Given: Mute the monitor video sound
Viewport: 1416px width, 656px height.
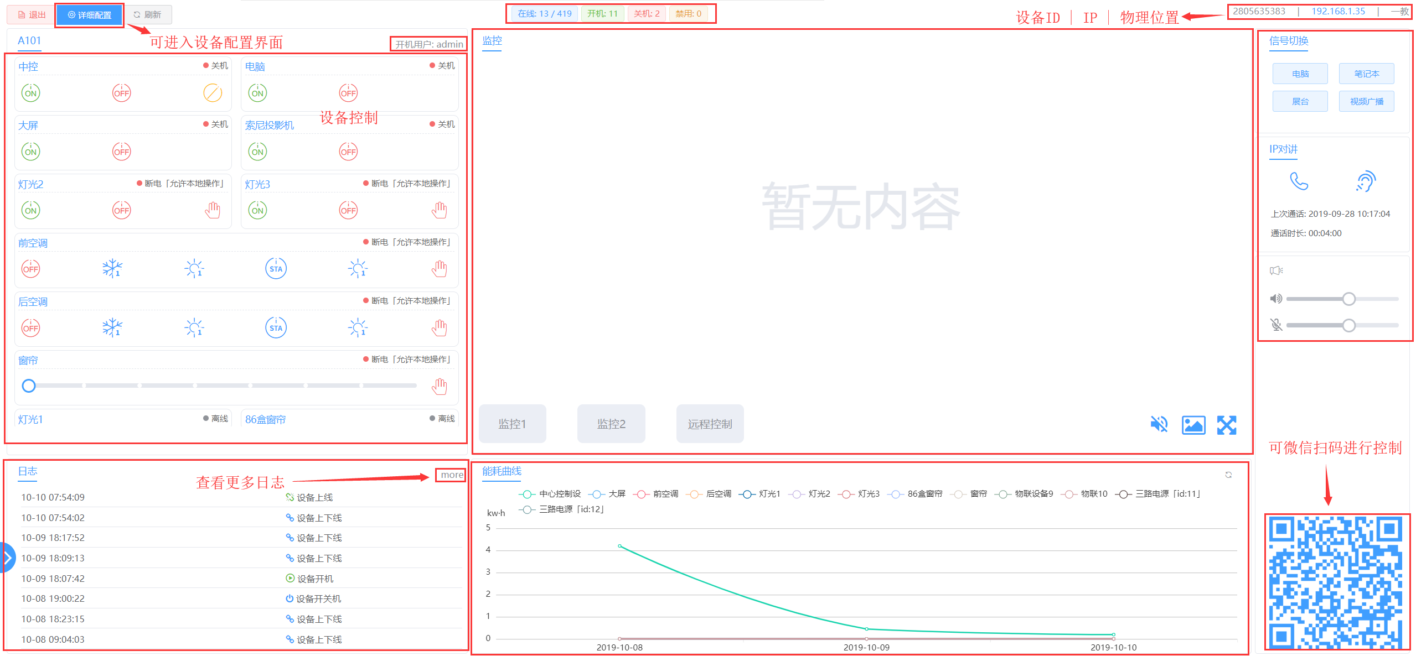Looking at the screenshot, I should click(1159, 424).
